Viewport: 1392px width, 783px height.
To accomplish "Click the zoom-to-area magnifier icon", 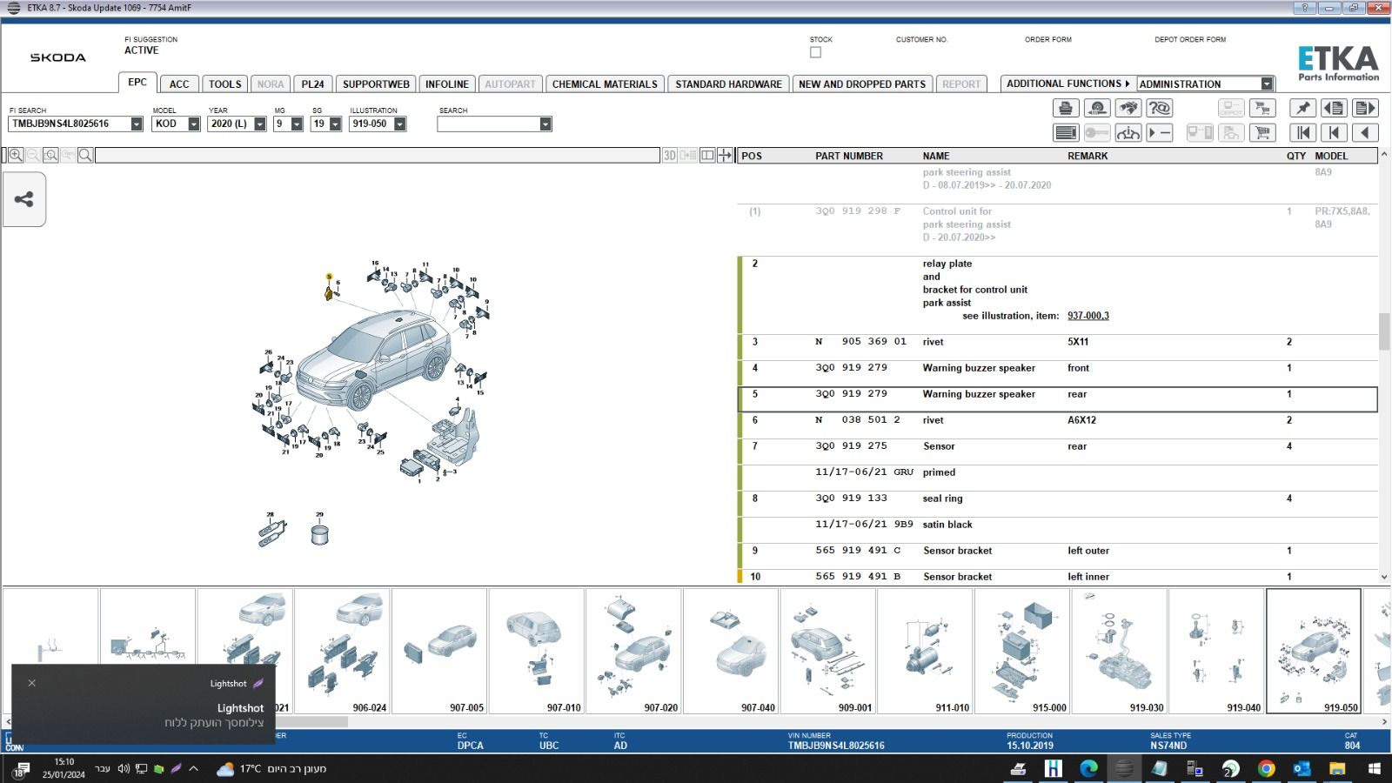I will [x=50, y=155].
